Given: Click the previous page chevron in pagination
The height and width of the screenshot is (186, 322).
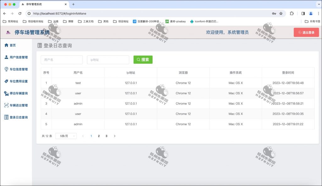Looking at the screenshot, I should tap(83, 136).
